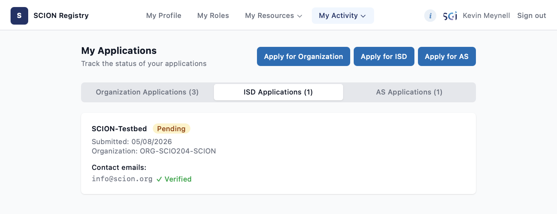Click the "Contact emails:" label
Image resolution: width=557 pixels, height=214 pixels.
pyautogui.click(x=119, y=168)
